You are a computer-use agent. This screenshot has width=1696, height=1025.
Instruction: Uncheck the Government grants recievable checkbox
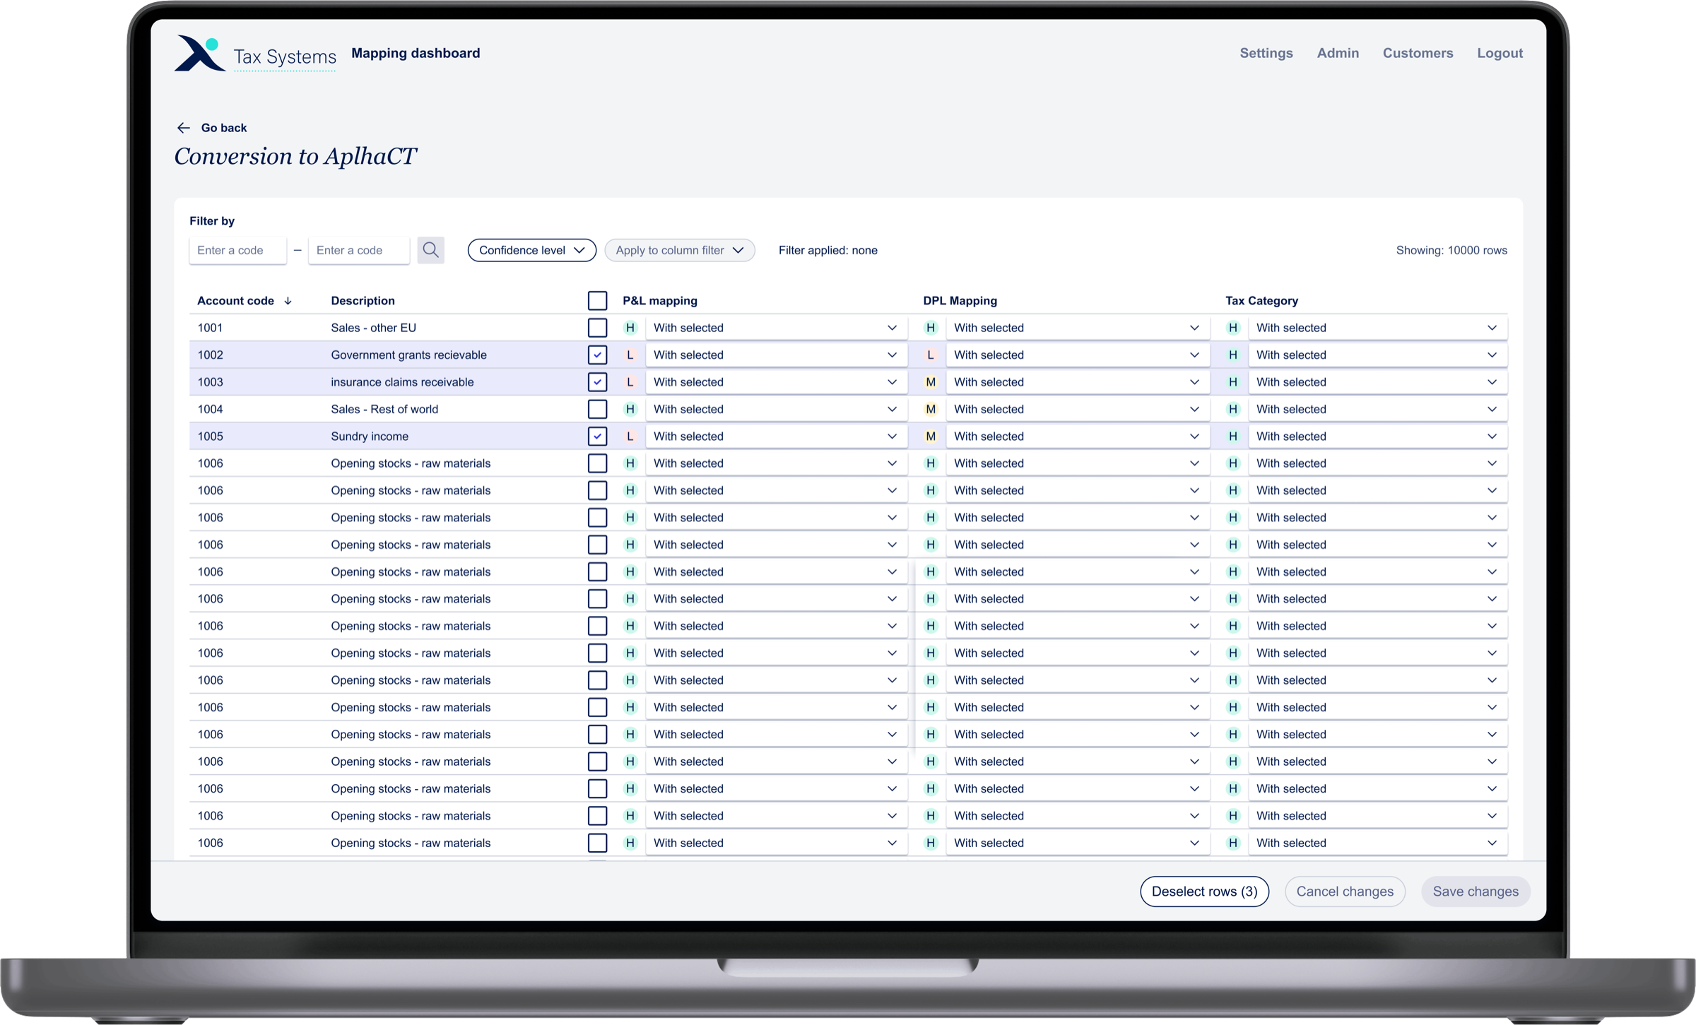[597, 355]
